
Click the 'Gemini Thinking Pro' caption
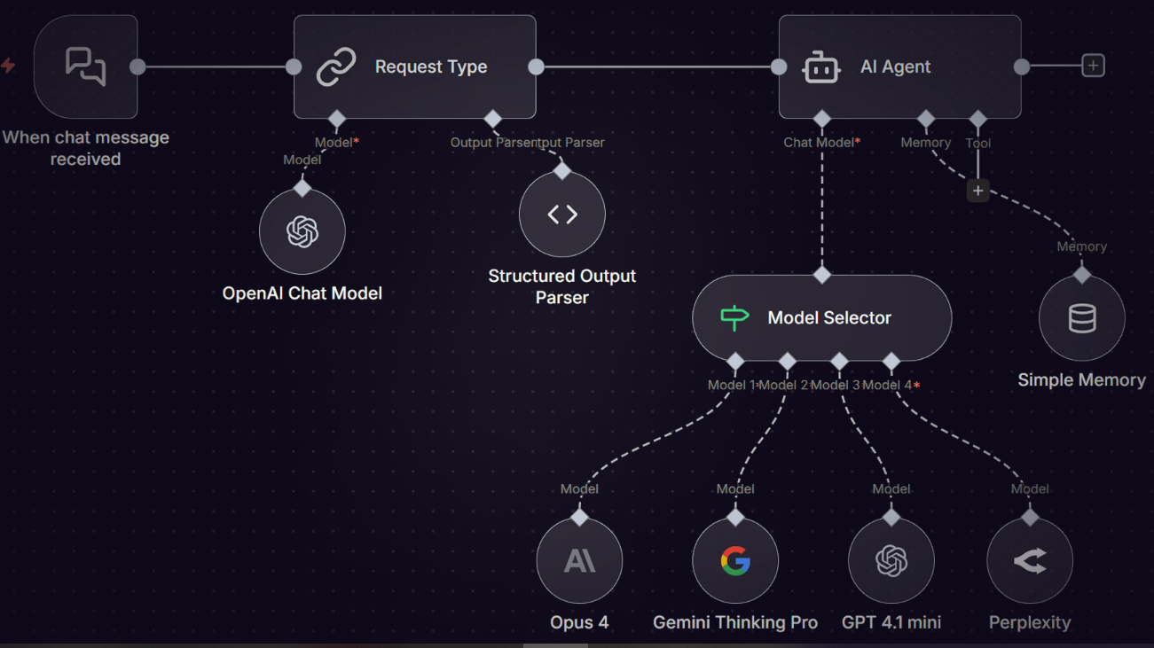(x=735, y=622)
